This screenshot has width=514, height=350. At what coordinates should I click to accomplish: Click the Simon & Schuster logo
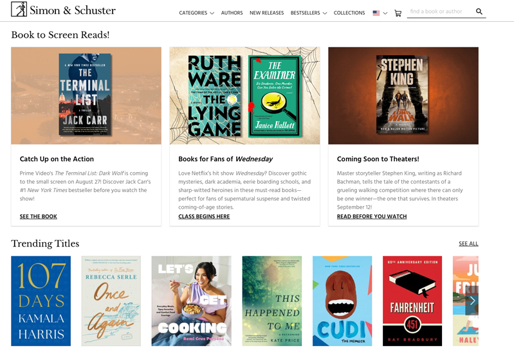click(x=63, y=10)
